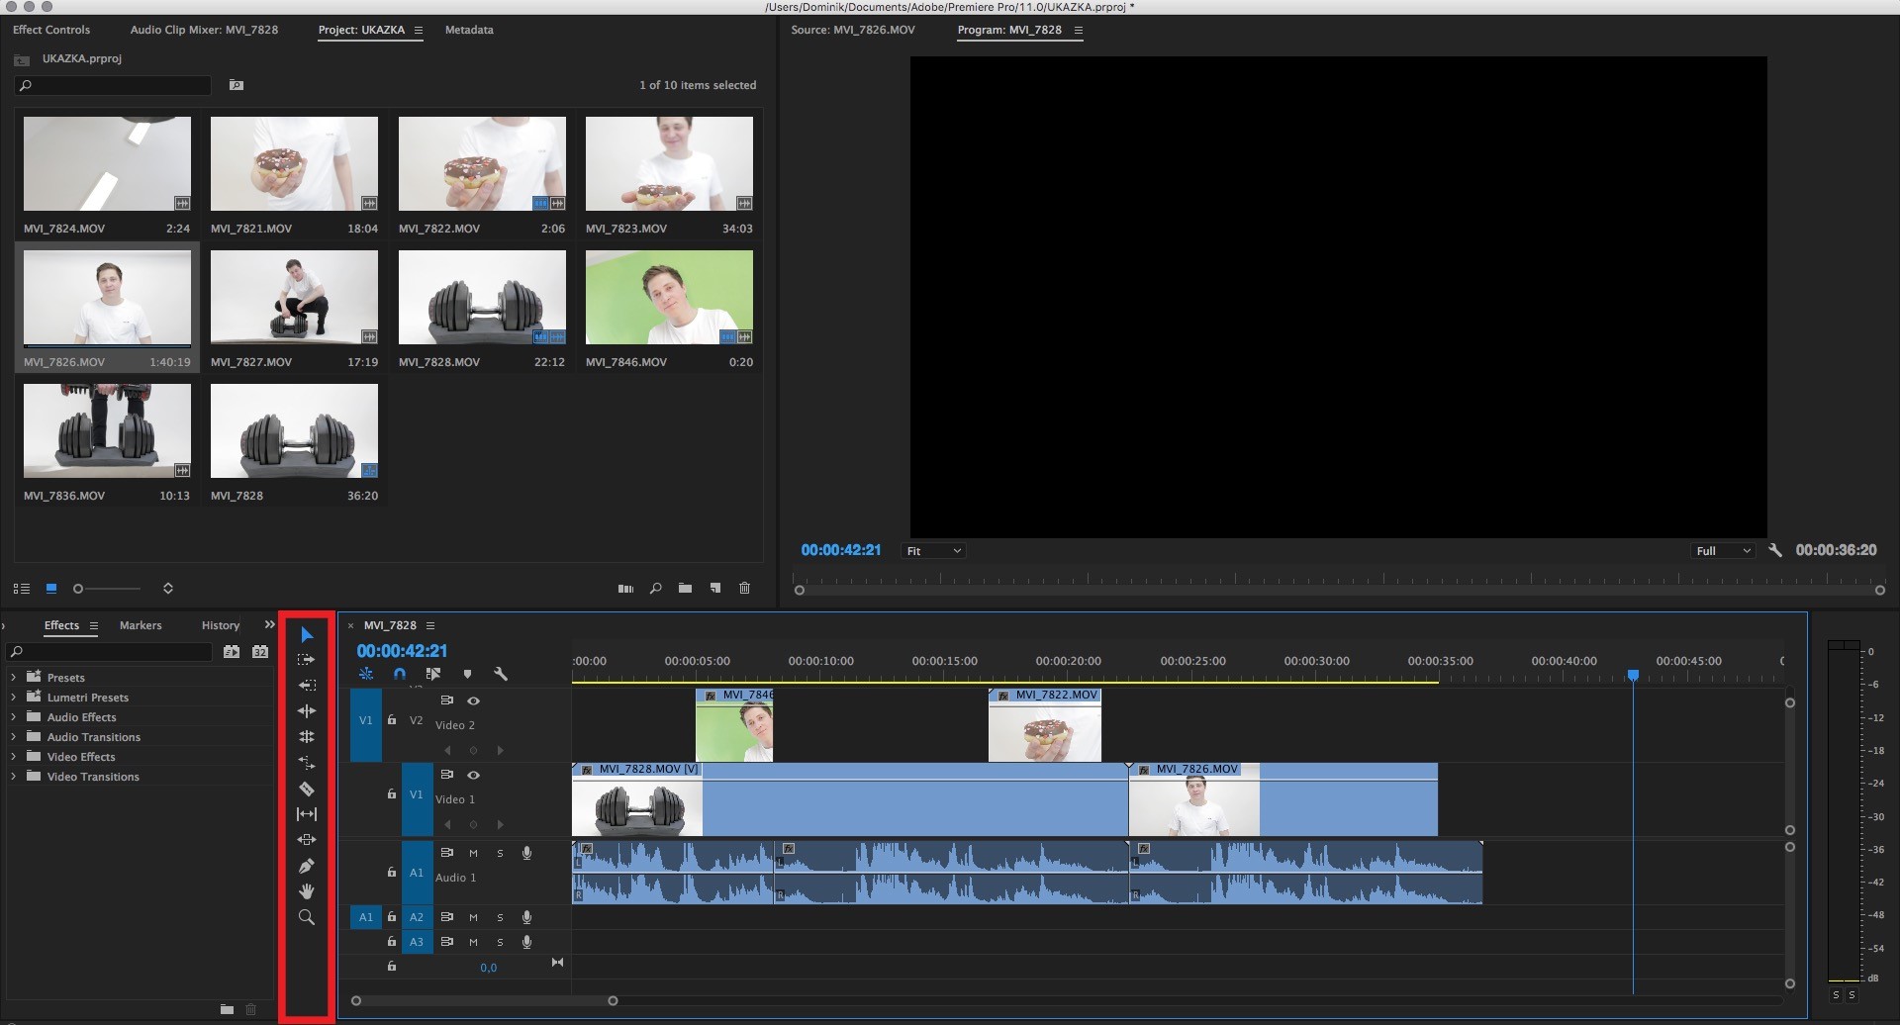Select the MVI_7827.MOV clip thumbnail
Screen dimensions: 1900x1025
click(294, 297)
